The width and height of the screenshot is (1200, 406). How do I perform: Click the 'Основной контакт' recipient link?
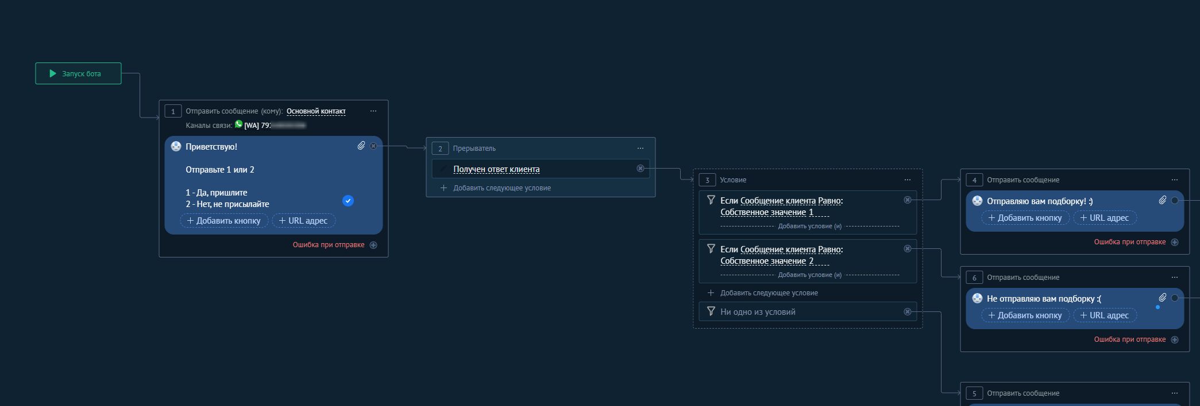(316, 111)
